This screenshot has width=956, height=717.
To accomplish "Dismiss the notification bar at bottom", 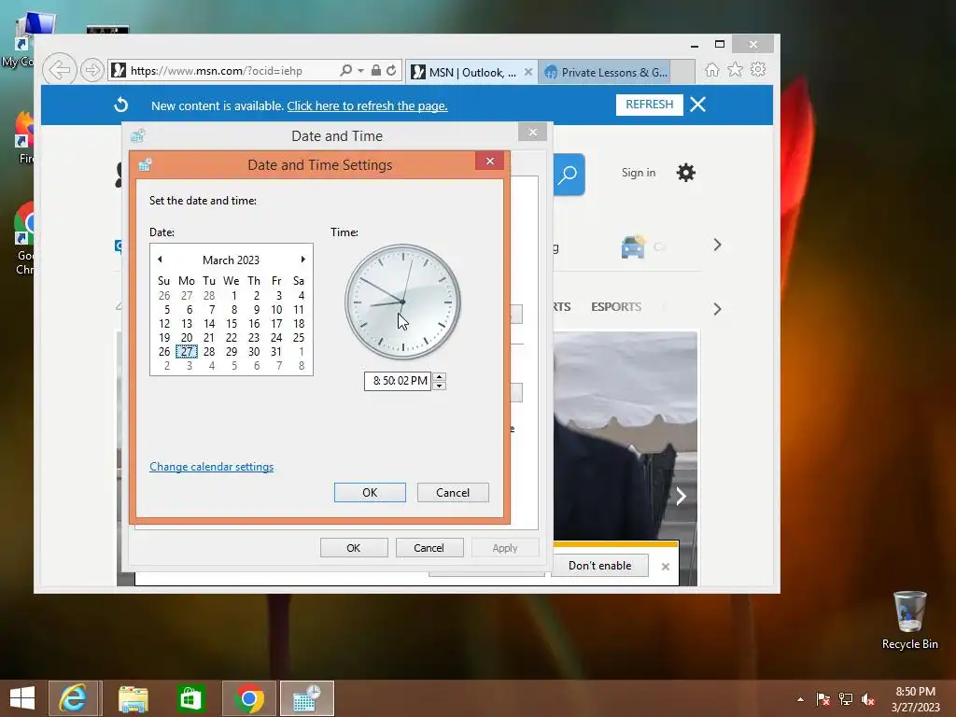I will click(x=665, y=567).
